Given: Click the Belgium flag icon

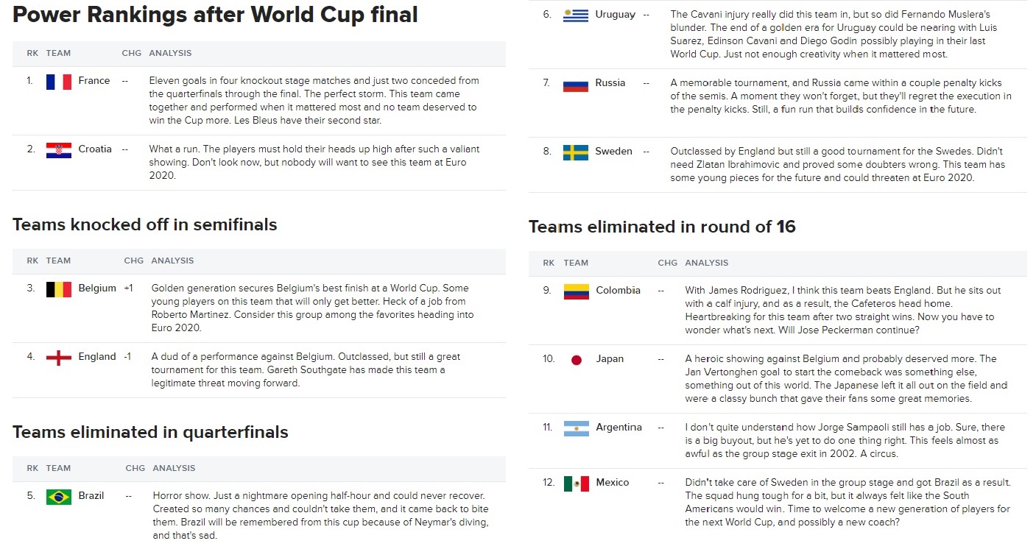Looking at the screenshot, I should click(58, 288).
